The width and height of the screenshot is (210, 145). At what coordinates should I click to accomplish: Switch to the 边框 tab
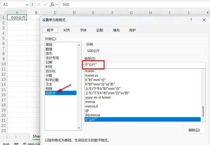pos(100,30)
